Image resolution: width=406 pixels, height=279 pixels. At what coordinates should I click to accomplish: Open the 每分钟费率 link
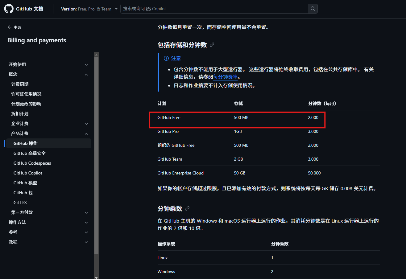pyautogui.click(x=225, y=77)
